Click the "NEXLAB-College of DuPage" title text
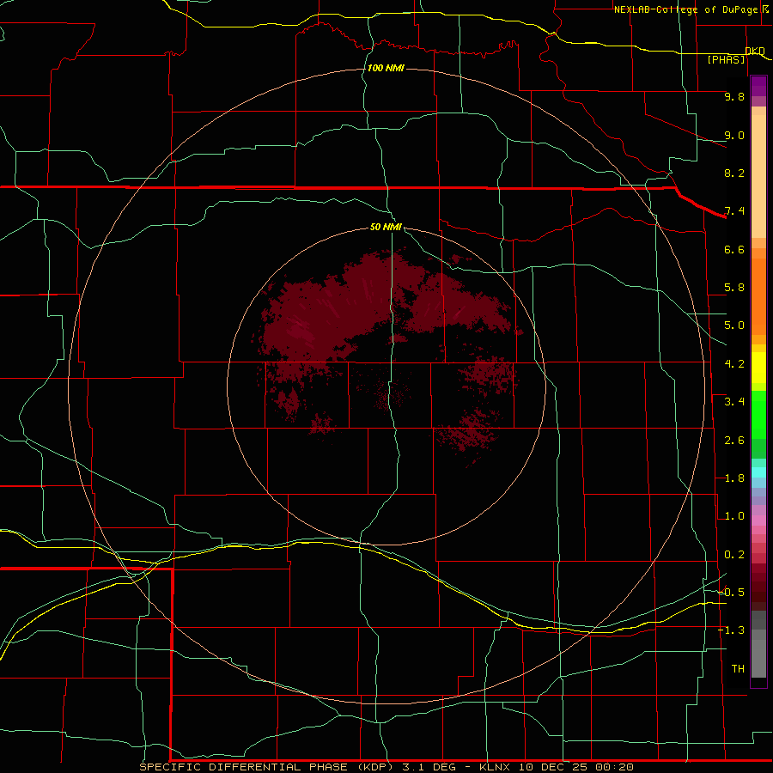The image size is (773, 773). pos(685,9)
